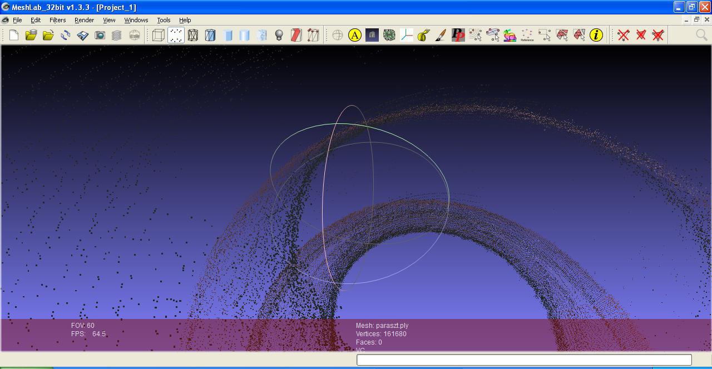Activate select vertices rectangle tool

point(545,35)
